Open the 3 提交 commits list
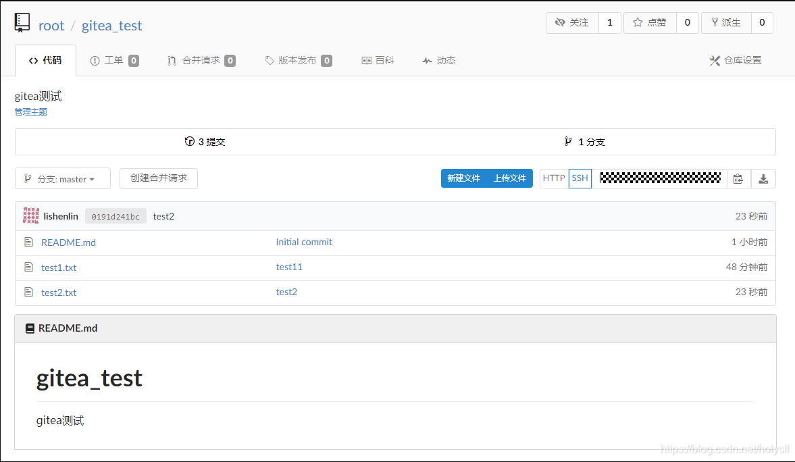 pos(205,141)
